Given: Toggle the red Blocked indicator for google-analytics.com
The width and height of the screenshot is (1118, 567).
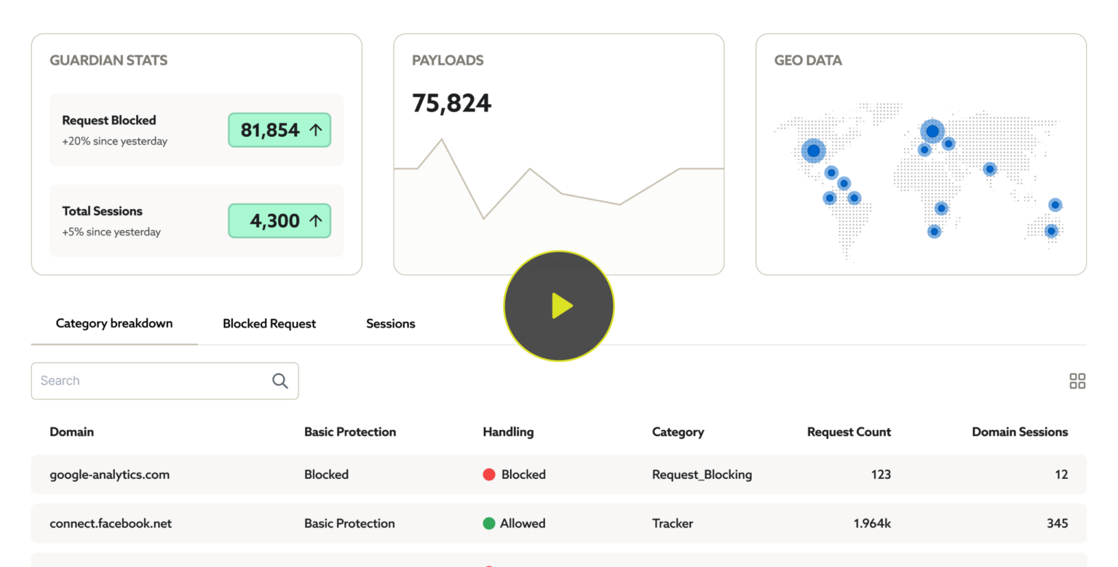Looking at the screenshot, I should coord(488,475).
